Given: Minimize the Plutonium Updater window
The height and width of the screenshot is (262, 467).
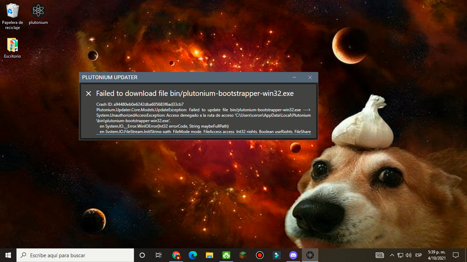Looking at the screenshot, I should coord(294,77).
